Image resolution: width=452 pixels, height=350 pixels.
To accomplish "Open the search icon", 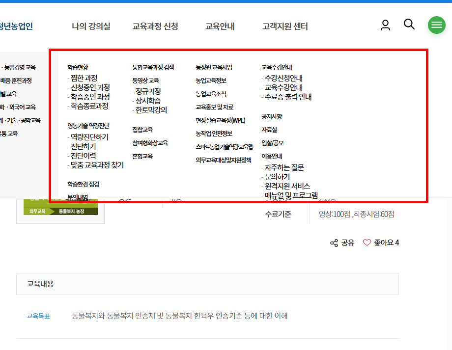I will [409, 24].
